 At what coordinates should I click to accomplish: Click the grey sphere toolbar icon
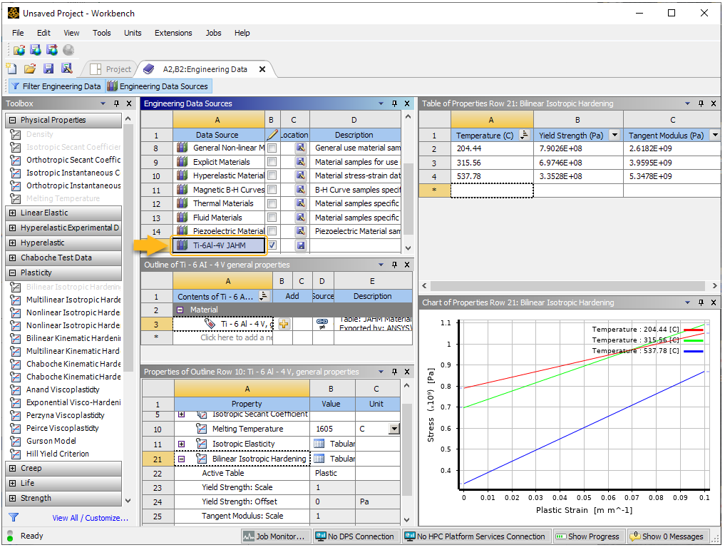[x=68, y=50]
